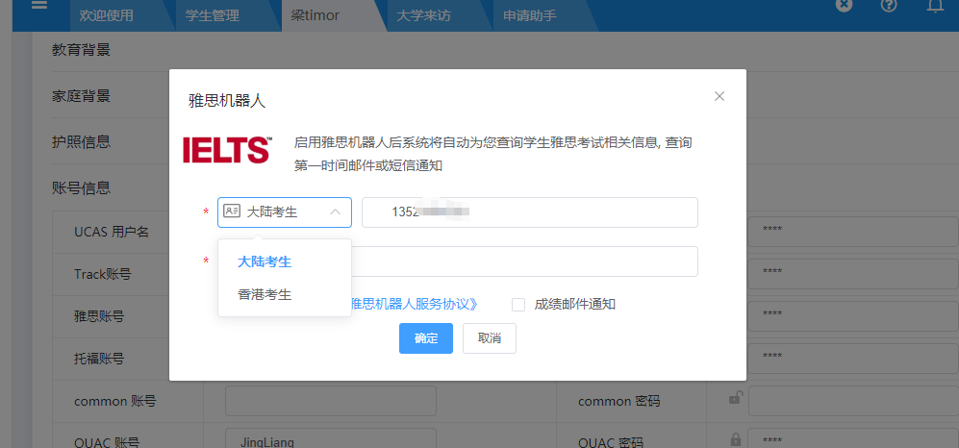The image size is (959, 448).
Task: Open the hamburger menu in the top bar
Action: tap(38, 4)
